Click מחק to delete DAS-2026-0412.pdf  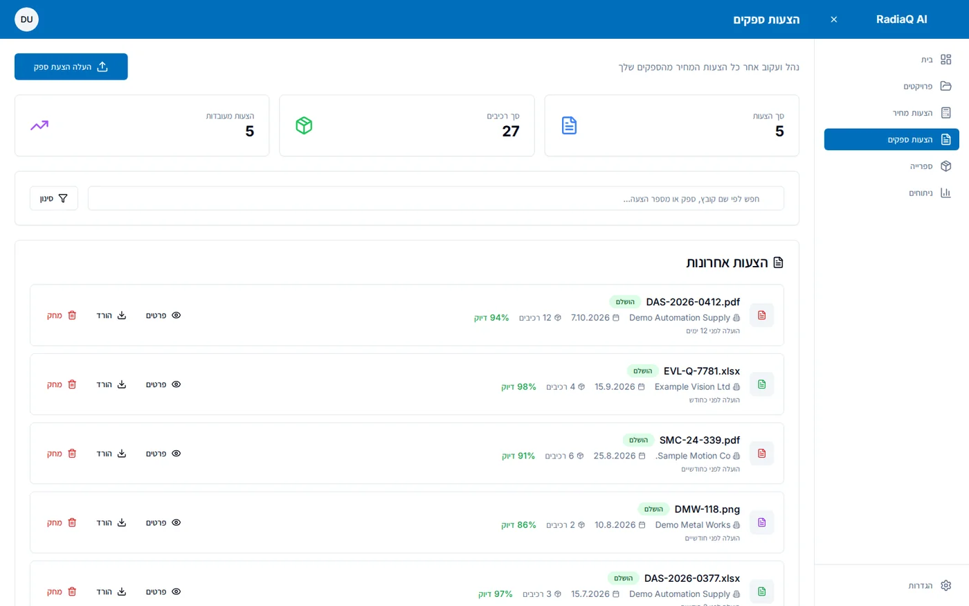click(x=62, y=315)
